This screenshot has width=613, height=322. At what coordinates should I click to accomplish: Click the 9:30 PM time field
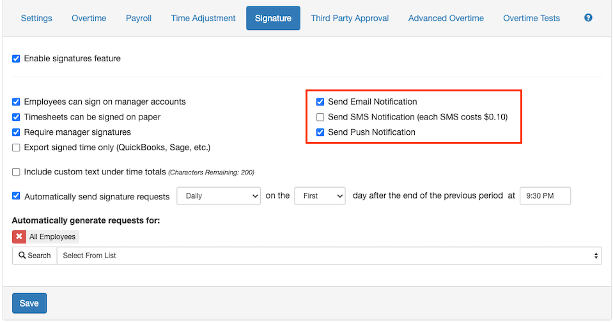tap(545, 196)
